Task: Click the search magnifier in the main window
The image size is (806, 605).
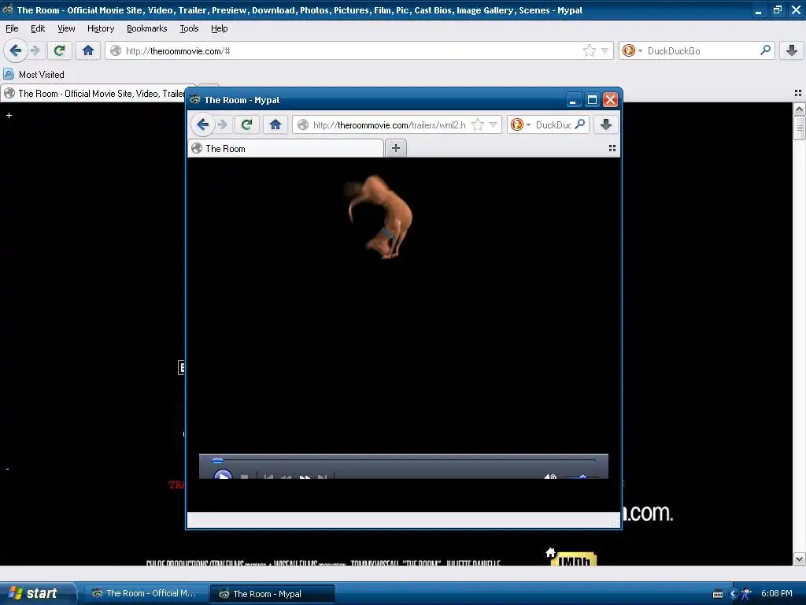Action: 765,50
